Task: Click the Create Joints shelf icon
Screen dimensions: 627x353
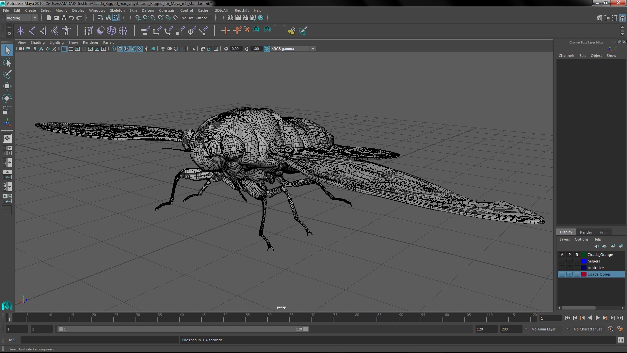Action: [32, 31]
